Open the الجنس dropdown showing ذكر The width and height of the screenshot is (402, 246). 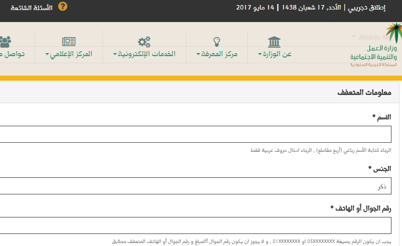pos(196,186)
